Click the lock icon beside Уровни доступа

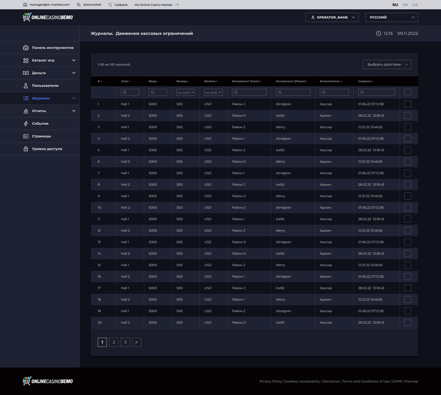26,149
